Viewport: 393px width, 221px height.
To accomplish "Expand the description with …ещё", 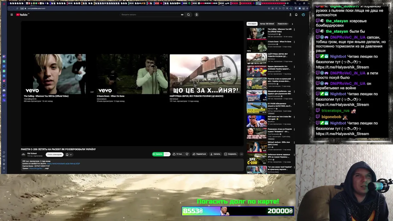I will (46, 169).
